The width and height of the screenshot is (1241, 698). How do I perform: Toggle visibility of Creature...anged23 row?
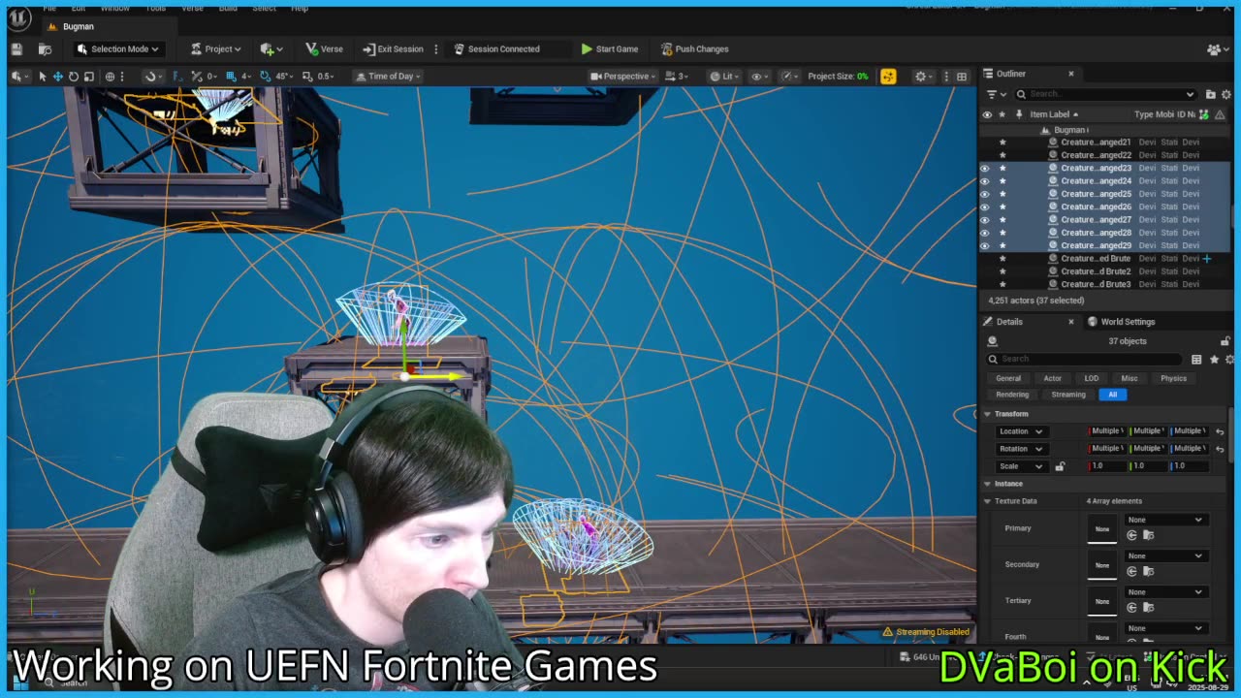click(x=985, y=168)
